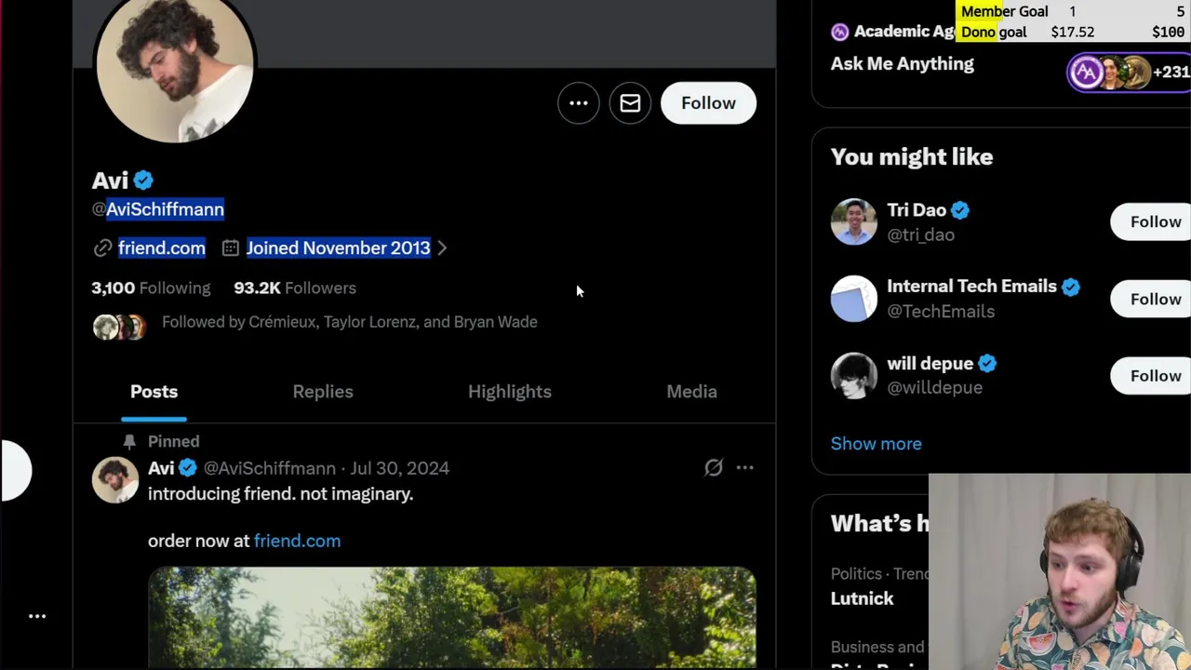This screenshot has height=670, width=1191.
Task: Click the envelope message icon
Action: point(630,103)
